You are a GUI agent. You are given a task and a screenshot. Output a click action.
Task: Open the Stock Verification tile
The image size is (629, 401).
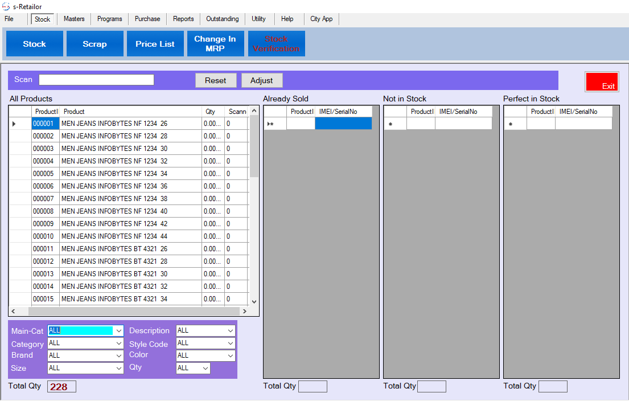click(276, 44)
